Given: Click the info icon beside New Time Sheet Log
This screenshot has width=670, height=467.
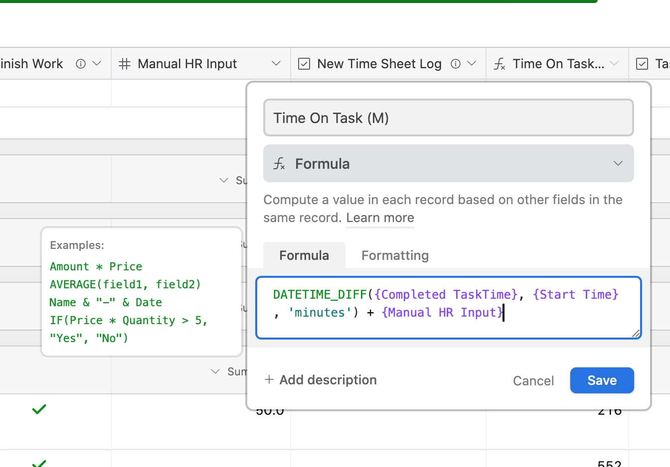Looking at the screenshot, I should pos(456,64).
